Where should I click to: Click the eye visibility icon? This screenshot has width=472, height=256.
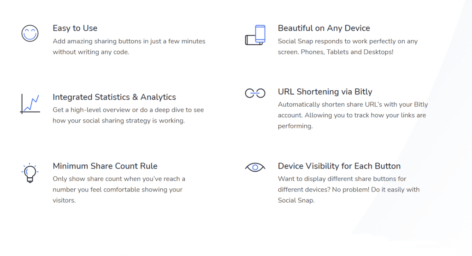point(255,167)
